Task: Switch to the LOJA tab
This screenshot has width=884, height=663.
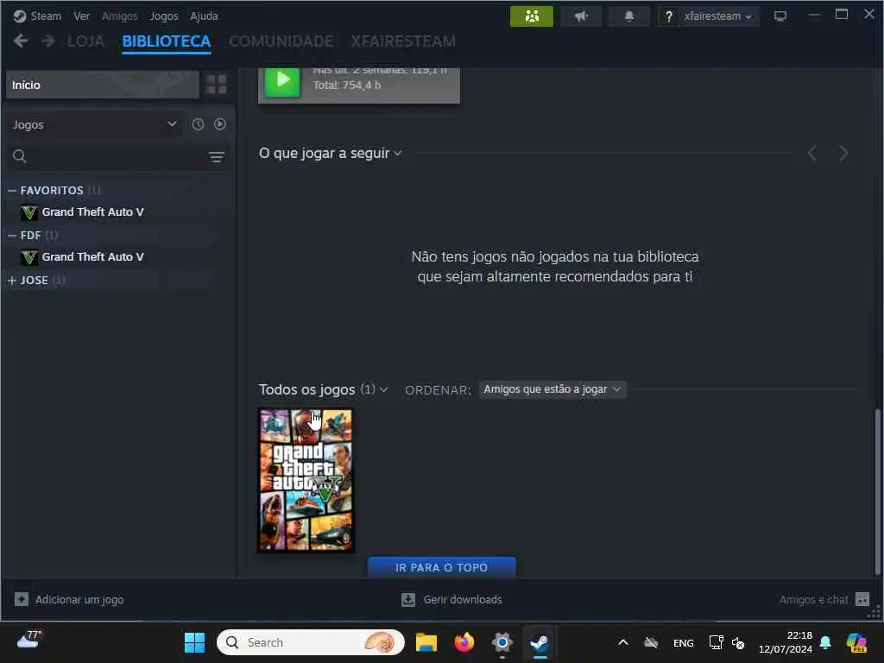Action: (x=85, y=41)
